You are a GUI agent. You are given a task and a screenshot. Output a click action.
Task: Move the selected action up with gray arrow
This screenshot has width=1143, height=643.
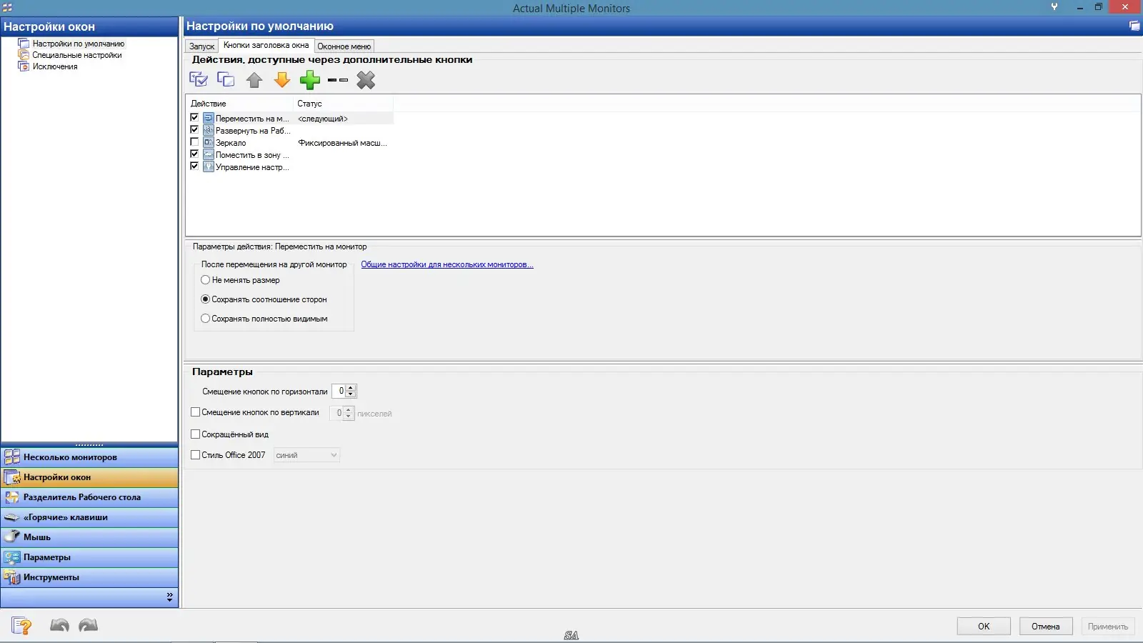(254, 80)
